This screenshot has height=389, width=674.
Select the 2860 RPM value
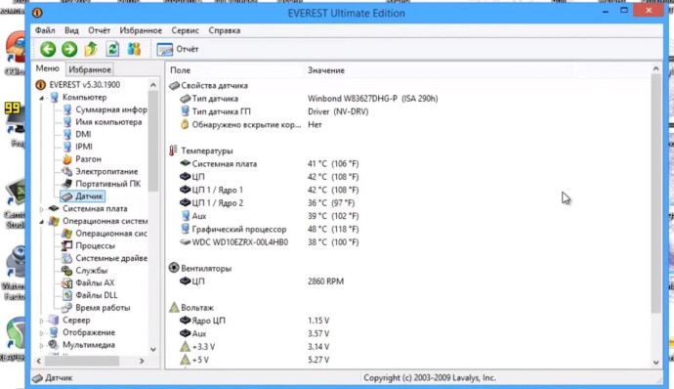pyautogui.click(x=325, y=281)
